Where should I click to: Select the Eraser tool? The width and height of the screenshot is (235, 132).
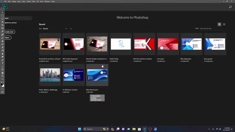pos(3,47)
